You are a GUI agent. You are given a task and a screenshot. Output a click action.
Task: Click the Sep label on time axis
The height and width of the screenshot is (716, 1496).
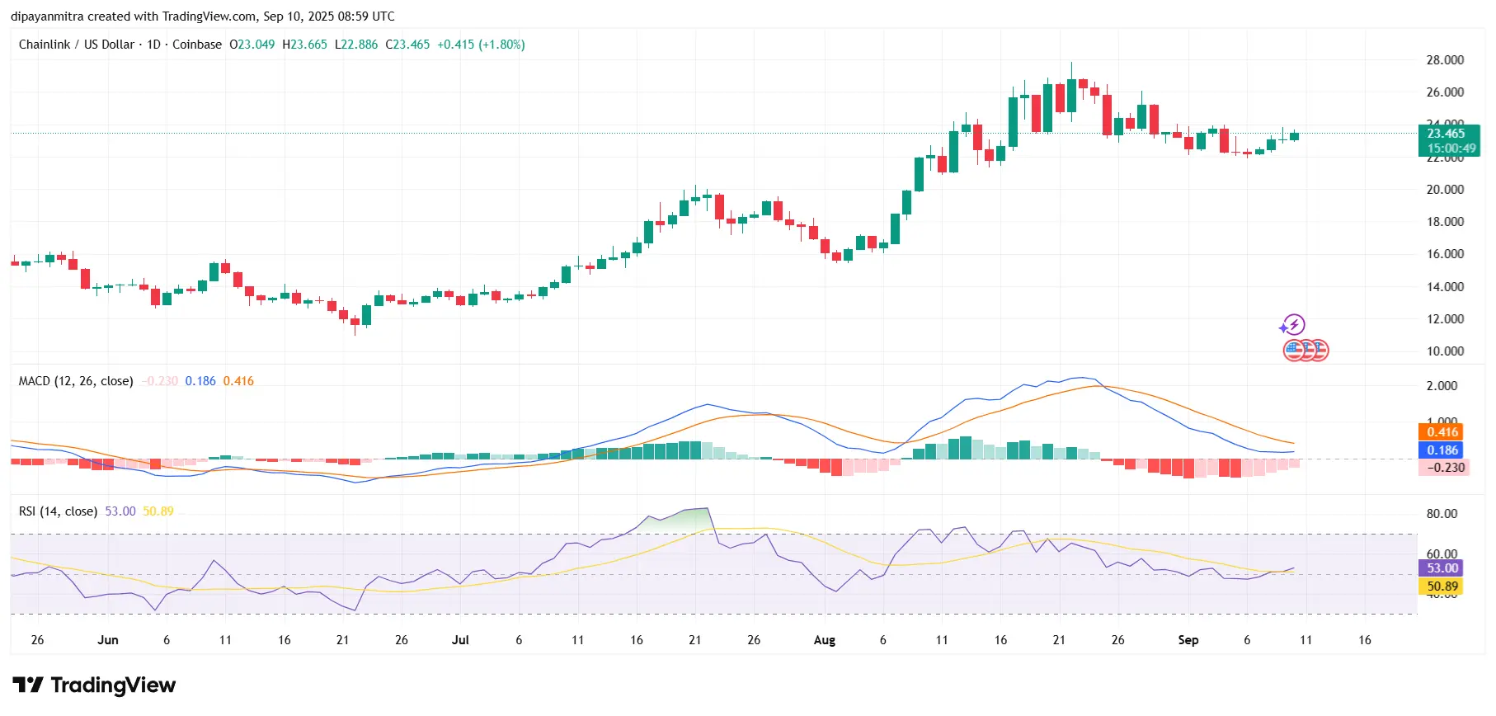(1188, 640)
